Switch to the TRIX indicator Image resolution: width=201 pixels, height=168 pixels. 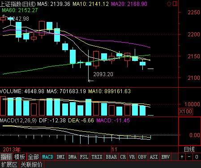[97, 157]
